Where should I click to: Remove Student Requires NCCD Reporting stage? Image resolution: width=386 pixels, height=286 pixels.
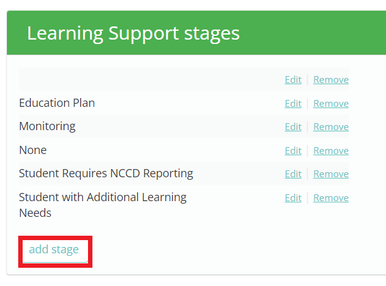(331, 173)
